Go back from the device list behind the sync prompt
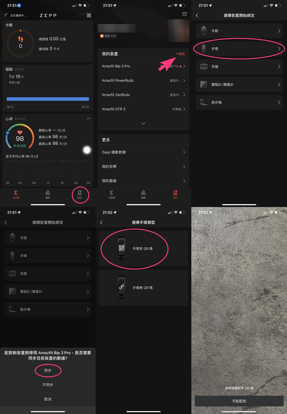The height and width of the screenshot is (414, 287). [x=6, y=222]
